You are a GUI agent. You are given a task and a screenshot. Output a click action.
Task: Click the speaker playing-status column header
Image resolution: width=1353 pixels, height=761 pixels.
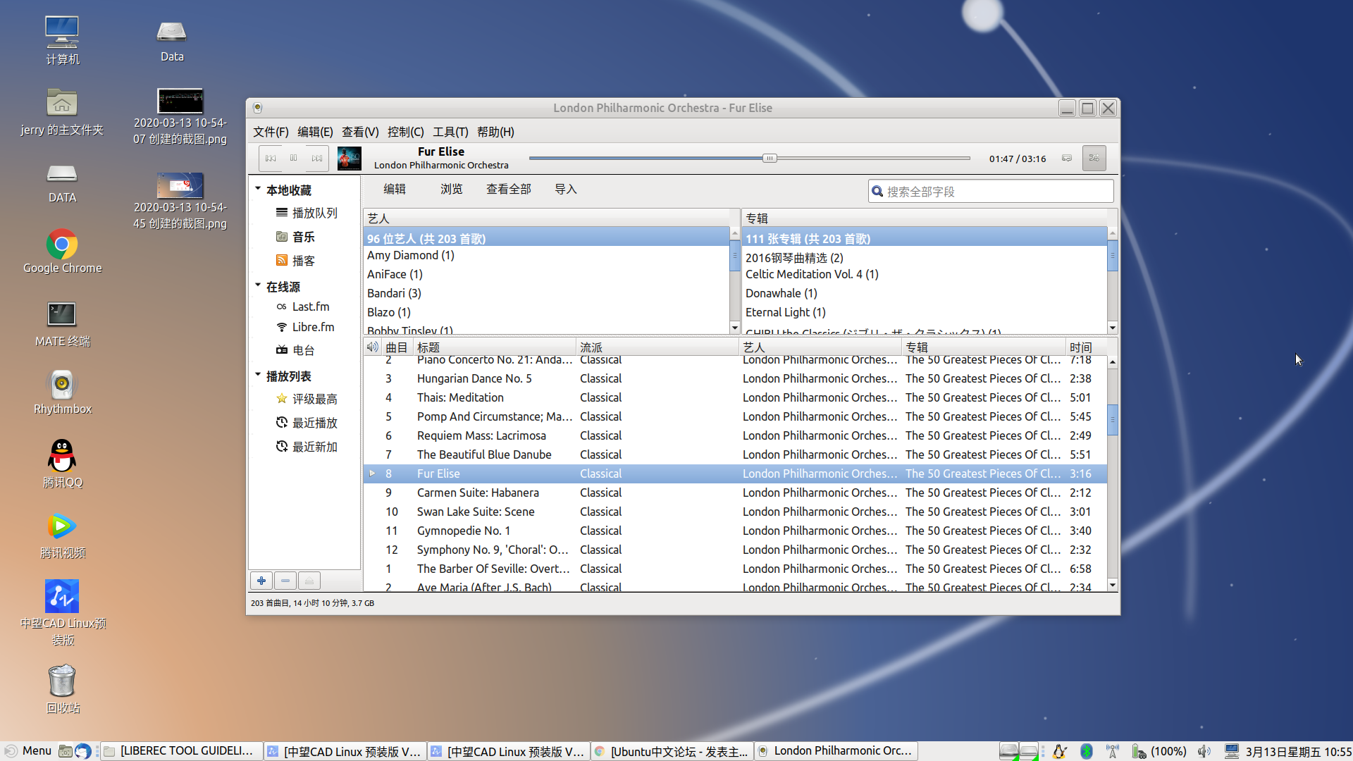pyautogui.click(x=372, y=347)
